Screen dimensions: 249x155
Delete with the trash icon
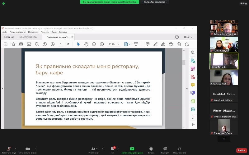point(179,44)
